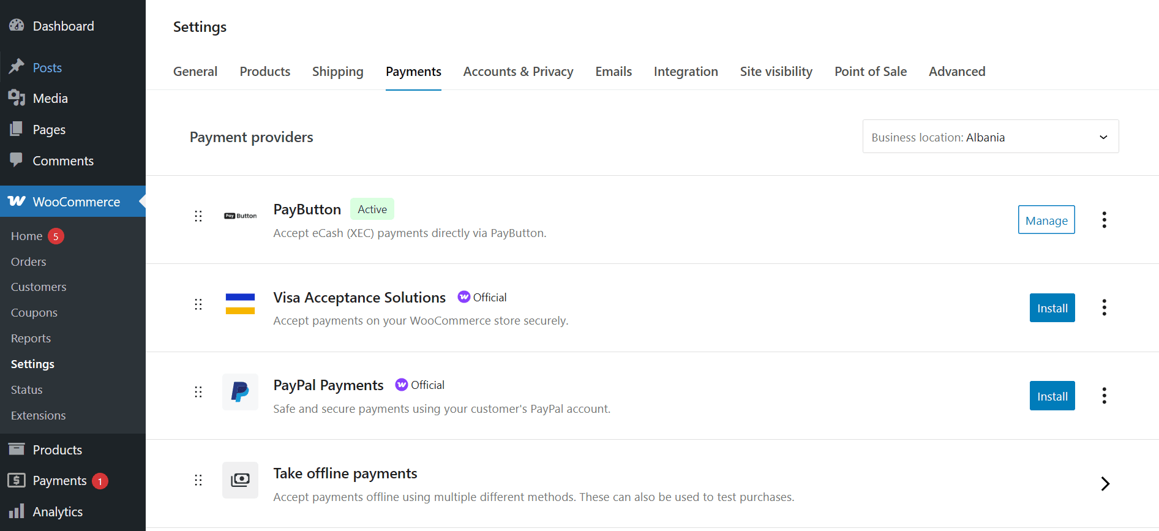Click the Visa drag handle
This screenshot has width=1159, height=531.
point(198,304)
